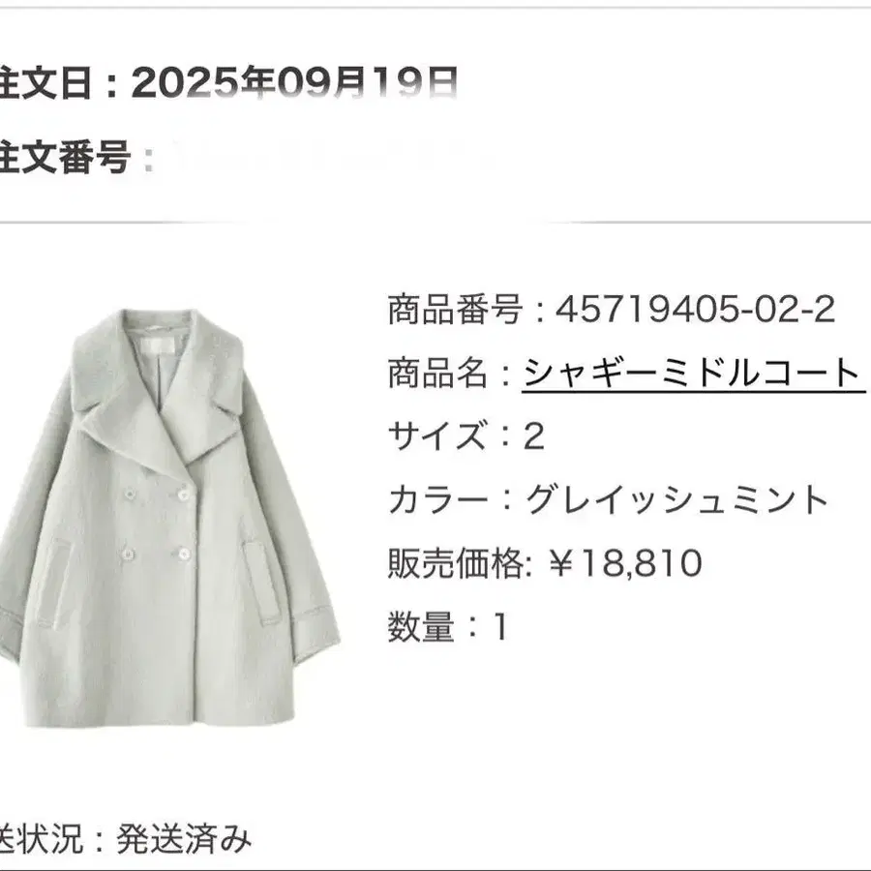The height and width of the screenshot is (871, 871).
Task: Click the 注文日 label
Action: (45, 83)
